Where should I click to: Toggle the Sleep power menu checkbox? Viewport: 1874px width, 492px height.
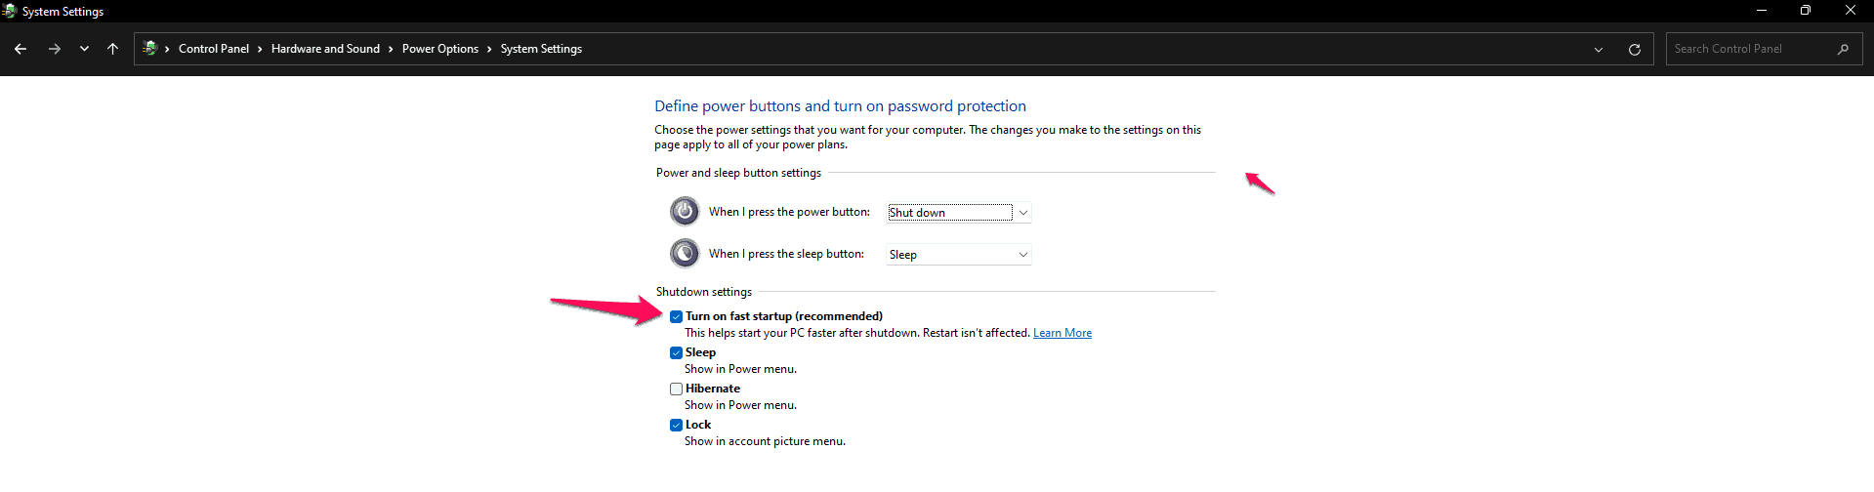[x=676, y=352]
